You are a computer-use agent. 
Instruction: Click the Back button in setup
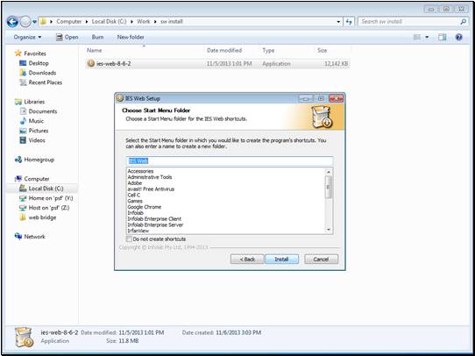coord(247,259)
